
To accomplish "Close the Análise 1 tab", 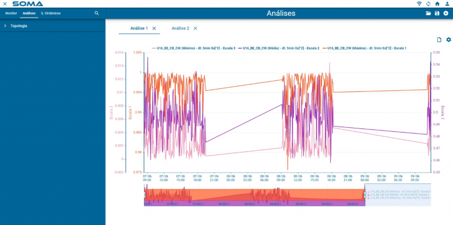I will 154,28.
